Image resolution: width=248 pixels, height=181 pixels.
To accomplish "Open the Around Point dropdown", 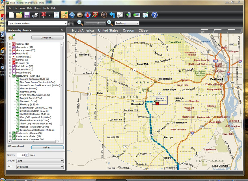I will click(x=40, y=161).
